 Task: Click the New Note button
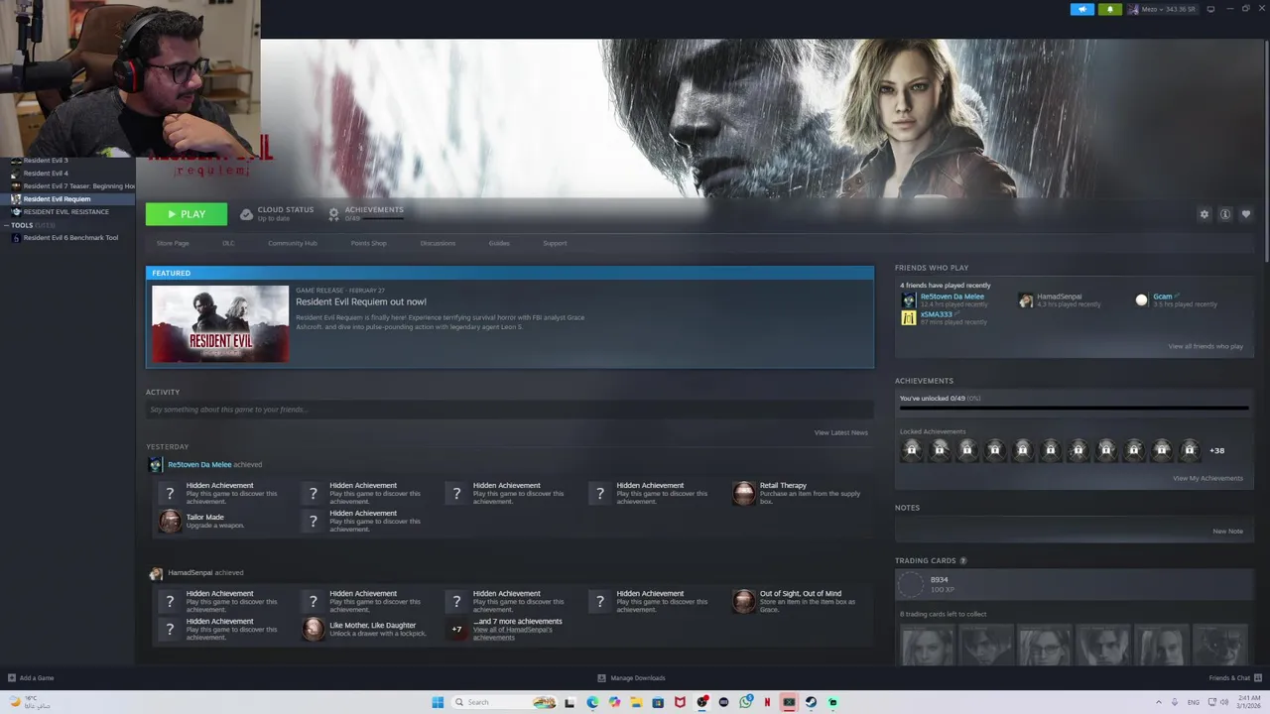1227,531
